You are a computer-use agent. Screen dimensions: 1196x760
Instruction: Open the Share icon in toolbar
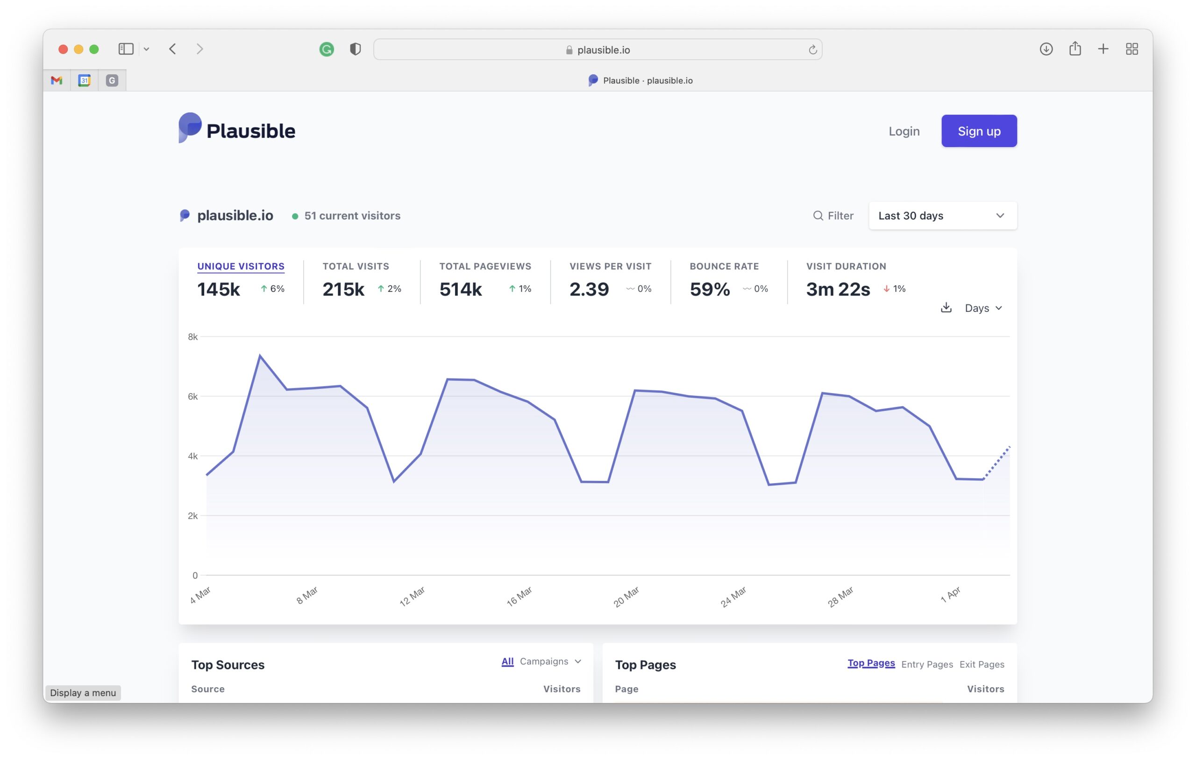[x=1075, y=48]
